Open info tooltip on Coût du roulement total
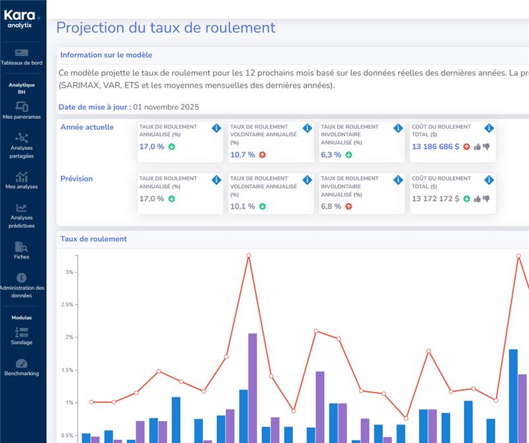Viewport: 529px width, 443px height. click(488, 129)
